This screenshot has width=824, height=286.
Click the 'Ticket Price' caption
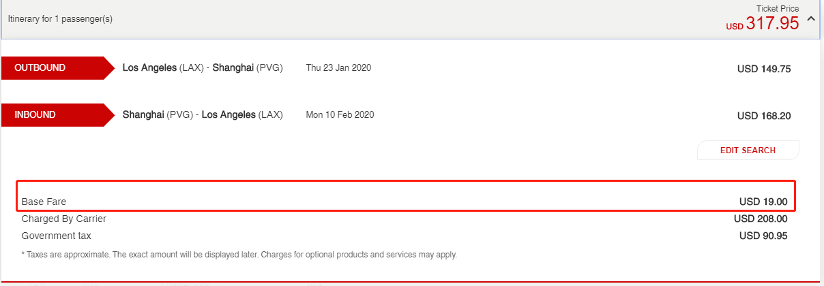[x=778, y=9]
